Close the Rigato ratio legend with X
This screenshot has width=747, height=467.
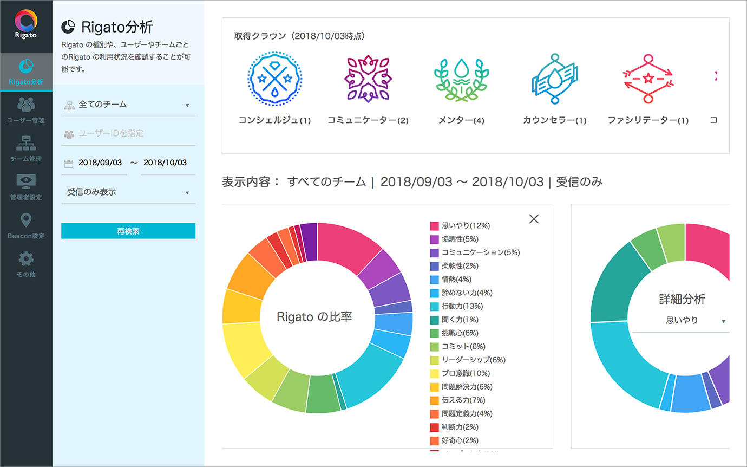[534, 219]
